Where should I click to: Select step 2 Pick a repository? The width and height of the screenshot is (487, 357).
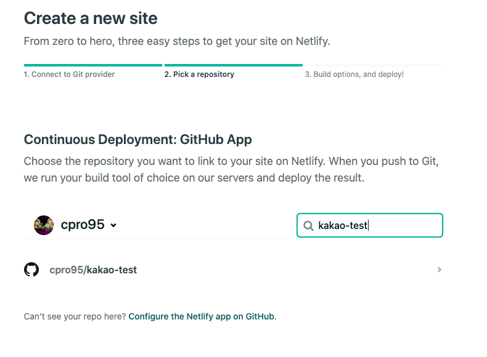pos(199,74)
